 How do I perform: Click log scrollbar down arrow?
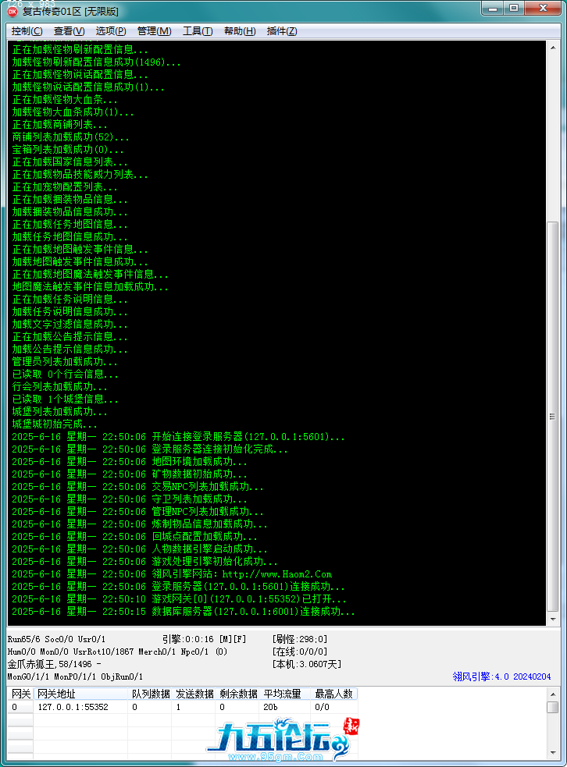point(553,620)
